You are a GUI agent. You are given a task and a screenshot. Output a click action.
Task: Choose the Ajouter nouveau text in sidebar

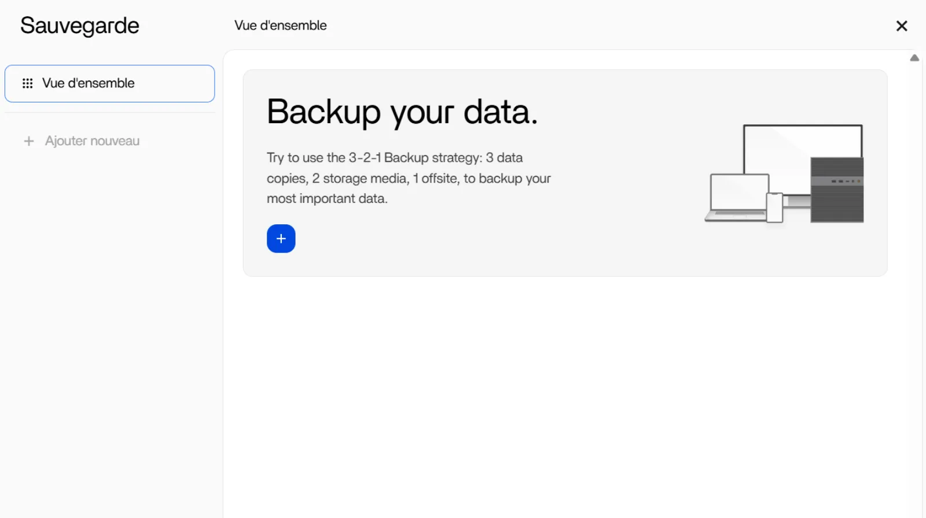click(x=92, y=141)
